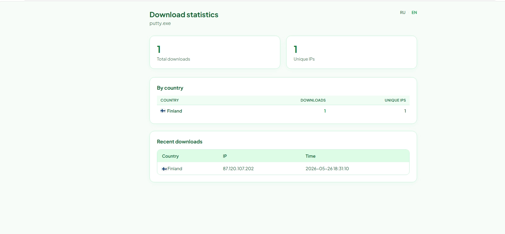Click the Finland flag in Recent downloads
505x234 pixels.
(x=164, y=169)
